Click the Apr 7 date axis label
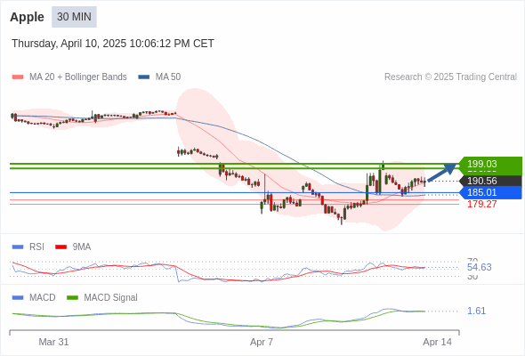This screenshot has height=356, width=525. 262,342
